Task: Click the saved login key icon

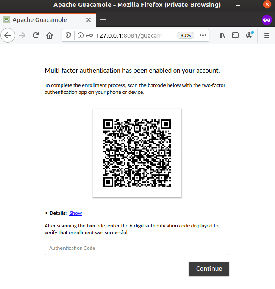Action: [x=89, y=35]
